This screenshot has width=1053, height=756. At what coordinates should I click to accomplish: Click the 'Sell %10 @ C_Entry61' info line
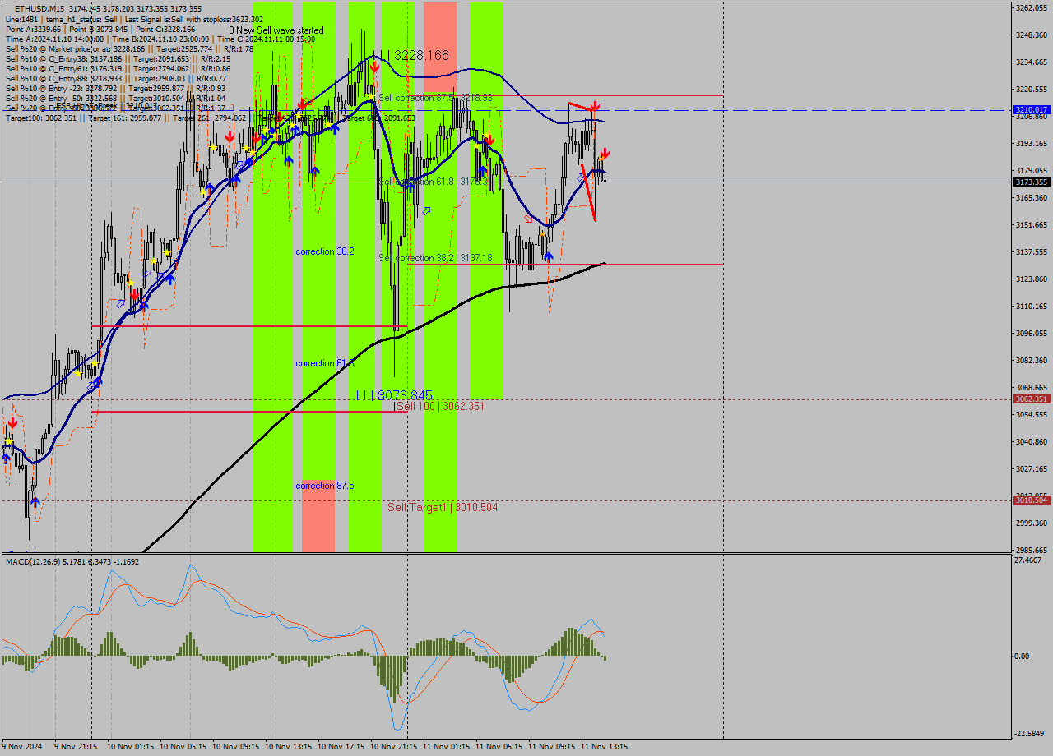click(118, 68)
